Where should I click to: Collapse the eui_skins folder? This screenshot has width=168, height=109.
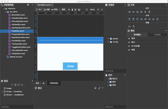click(6, 12)
